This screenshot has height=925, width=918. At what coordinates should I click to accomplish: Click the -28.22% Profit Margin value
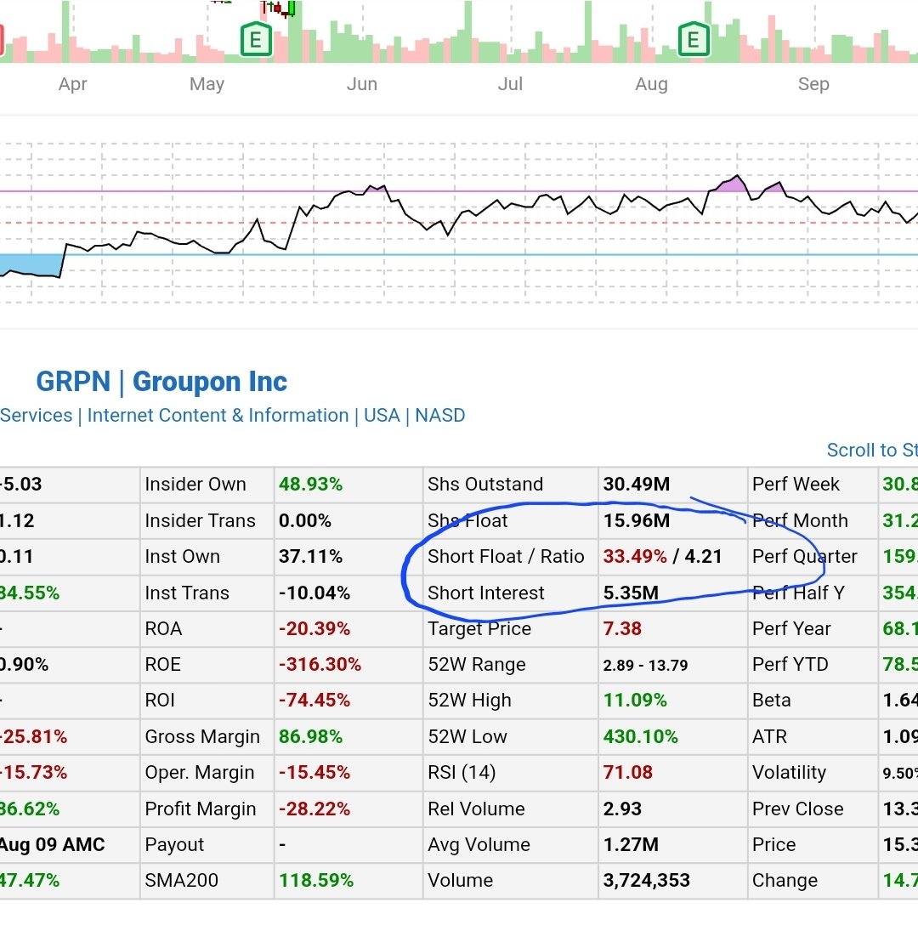[314, 809]
